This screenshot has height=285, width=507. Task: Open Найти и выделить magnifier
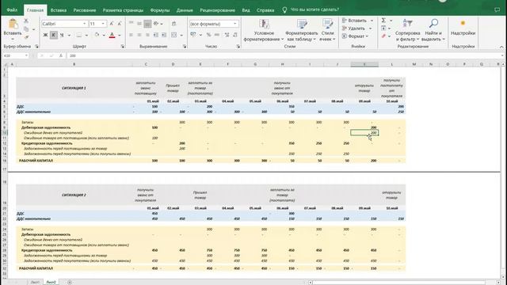(433, 30)
